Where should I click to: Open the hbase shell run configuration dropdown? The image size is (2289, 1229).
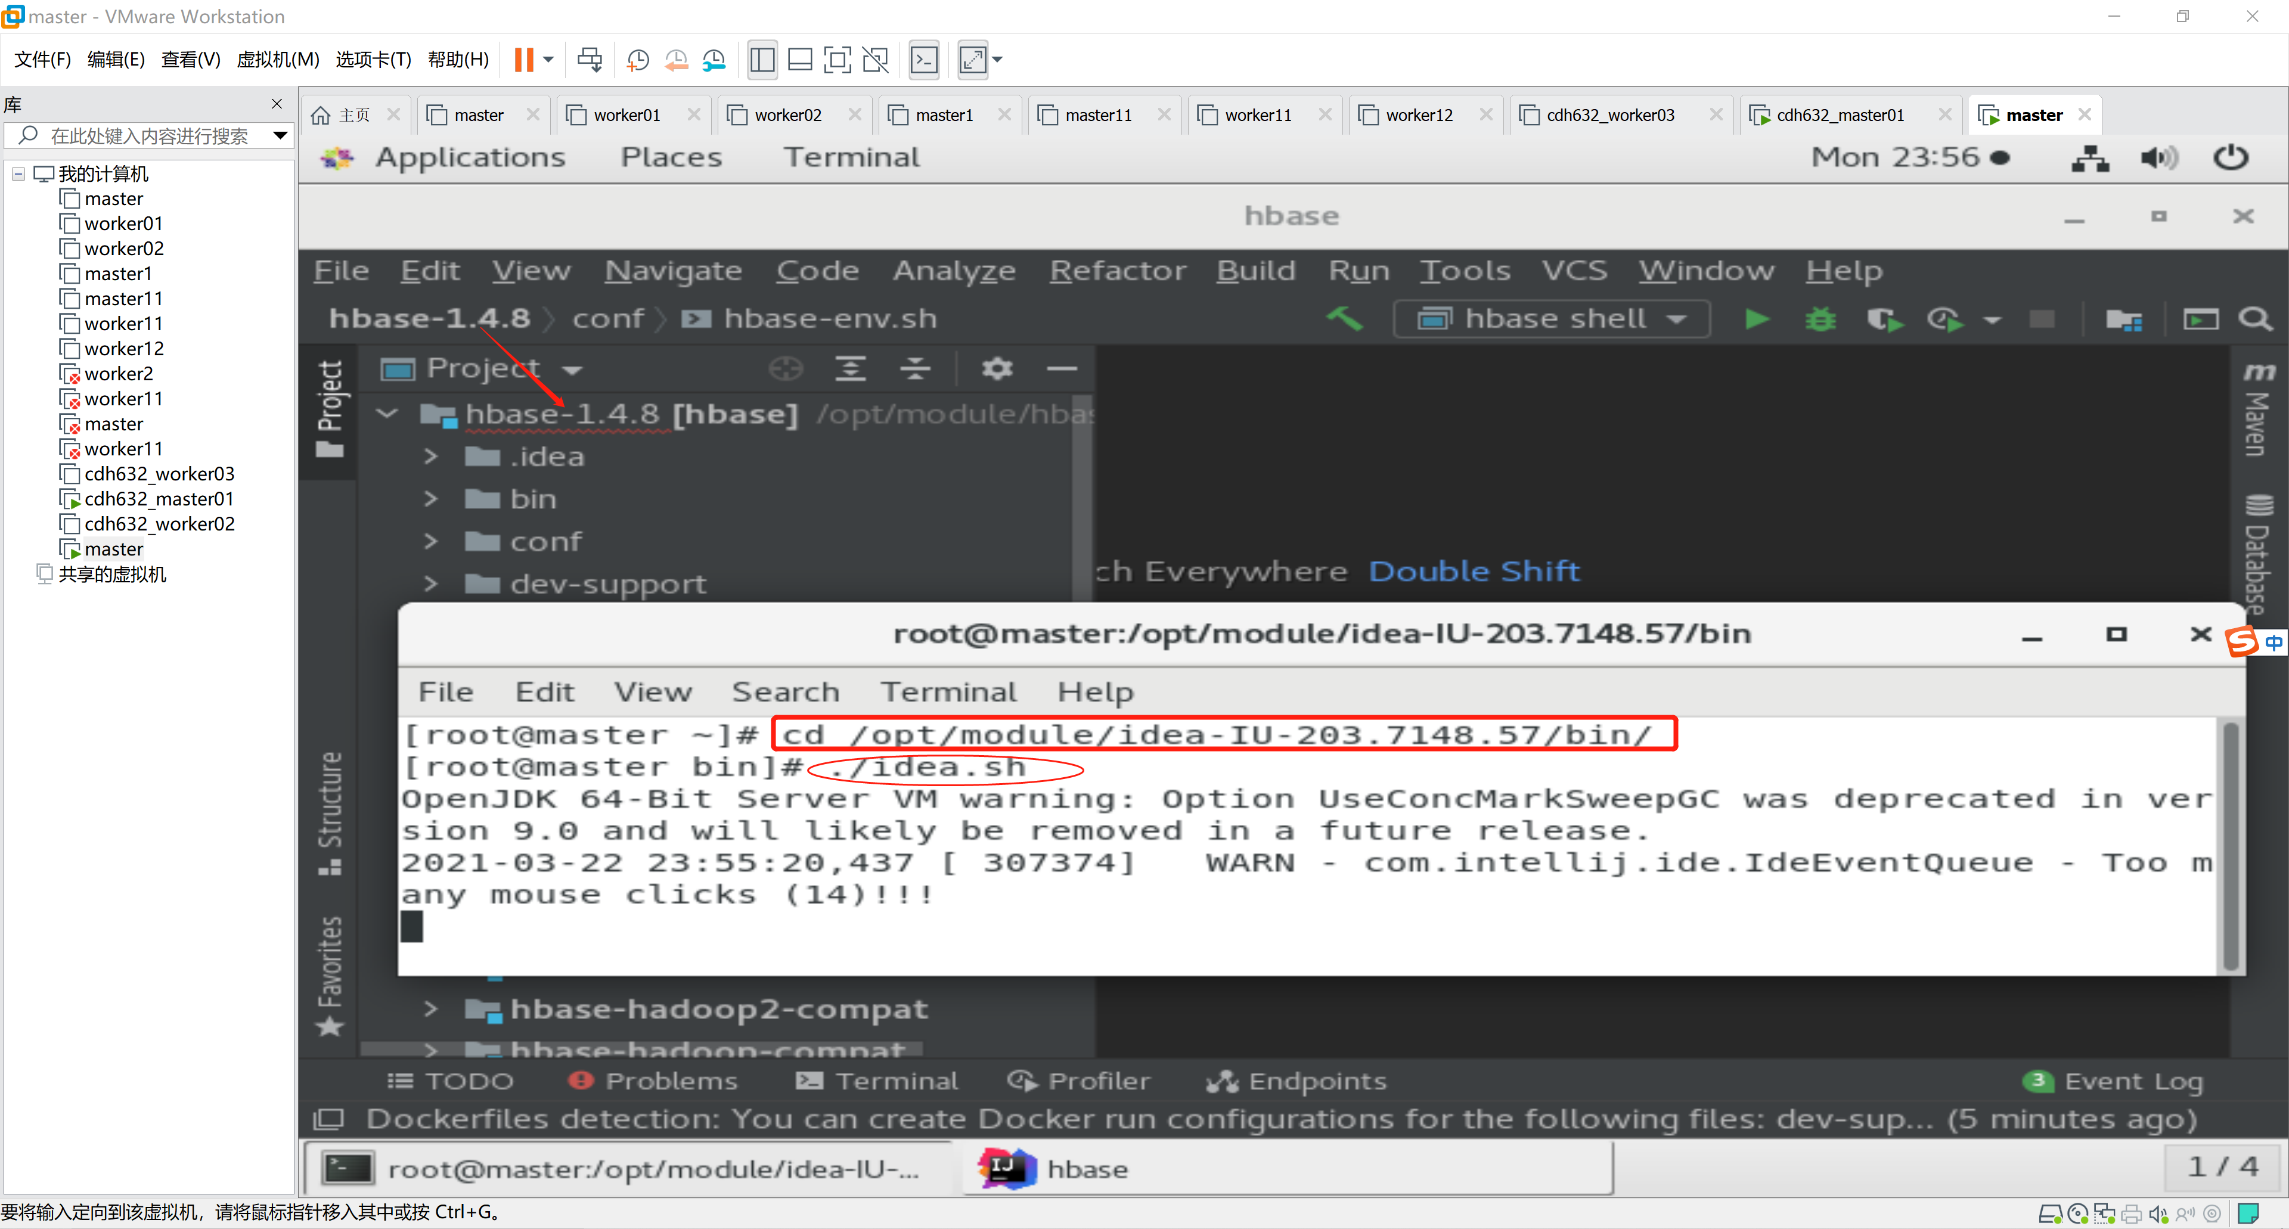[x=1550, y=319]
